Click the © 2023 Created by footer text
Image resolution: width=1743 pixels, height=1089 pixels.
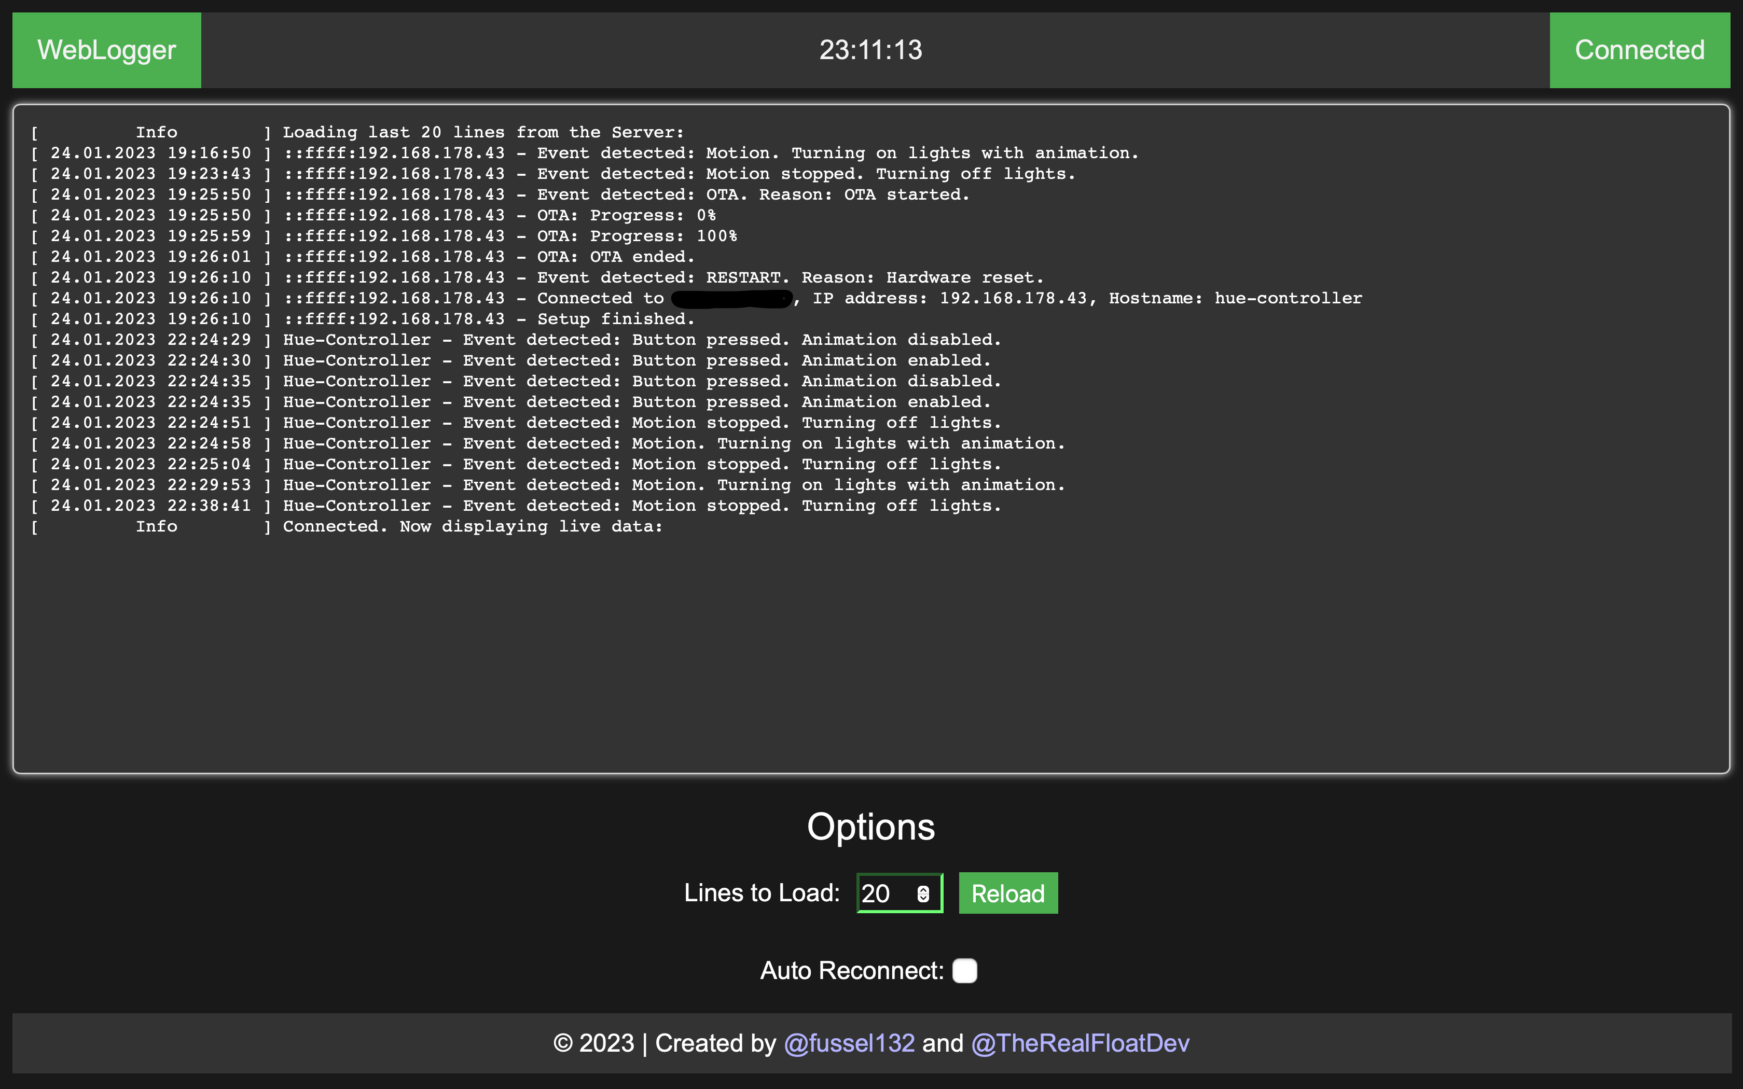(664, 1043)
